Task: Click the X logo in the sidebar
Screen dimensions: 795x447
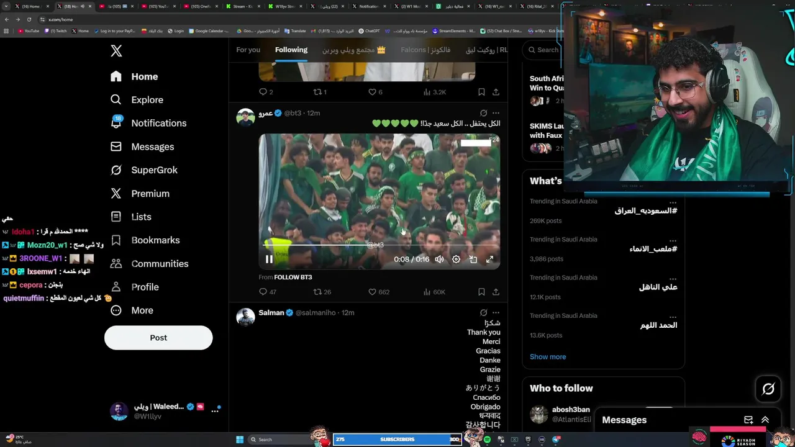Action: click(x=116, y=51)
